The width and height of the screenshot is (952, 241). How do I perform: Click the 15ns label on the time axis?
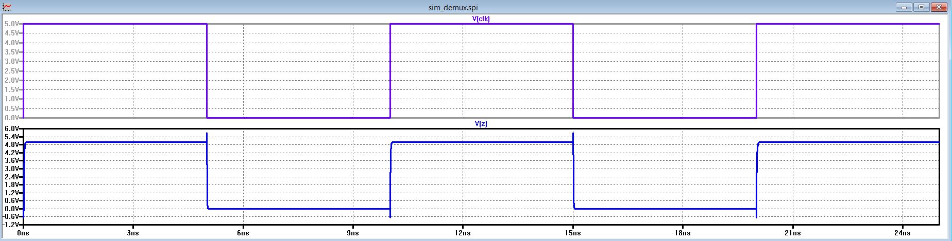point(573,233)
